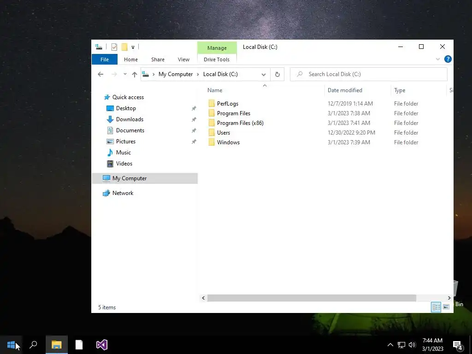Screen dimensions: 472x354
Task: Switch to the View ribbon tab
Action: [183, 59]
